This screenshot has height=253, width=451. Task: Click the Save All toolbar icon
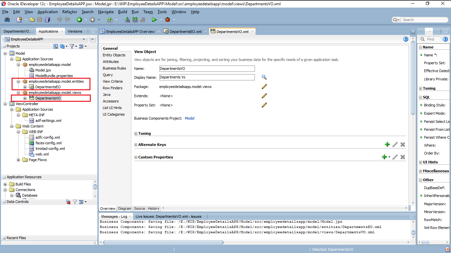pos(47,19)
